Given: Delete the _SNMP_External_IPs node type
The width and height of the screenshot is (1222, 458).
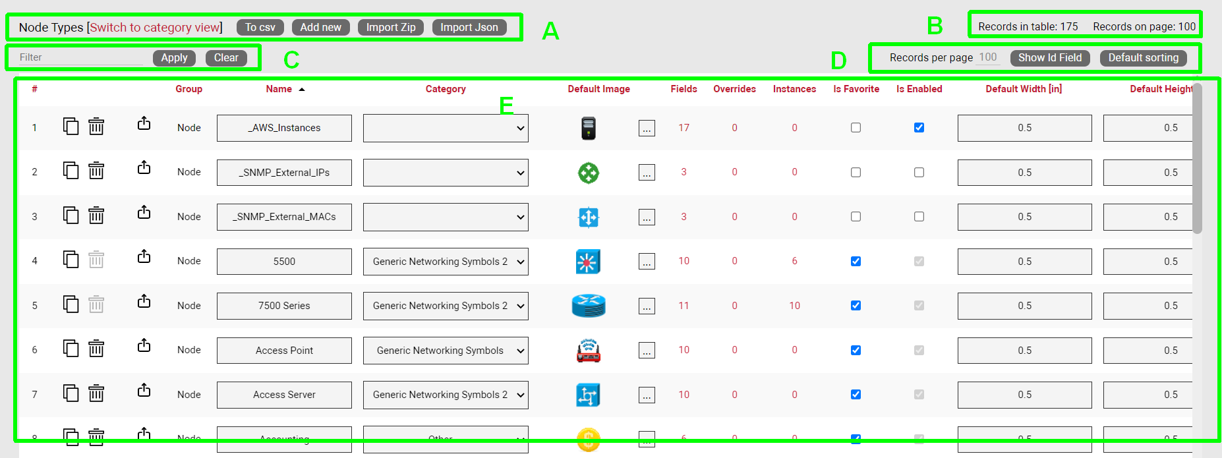Looking at the screenshot, I should pos(96,171).
